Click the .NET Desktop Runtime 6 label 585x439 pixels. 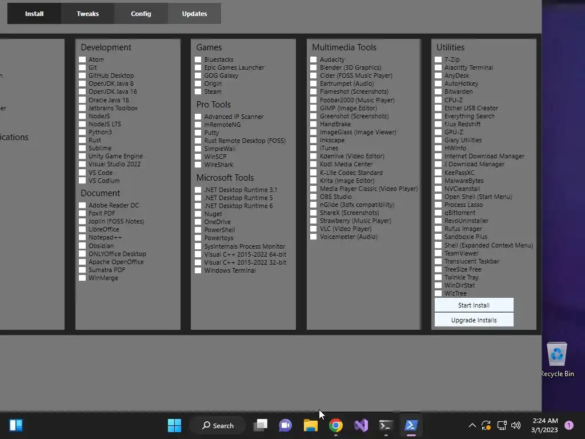[x=238, y=206]
